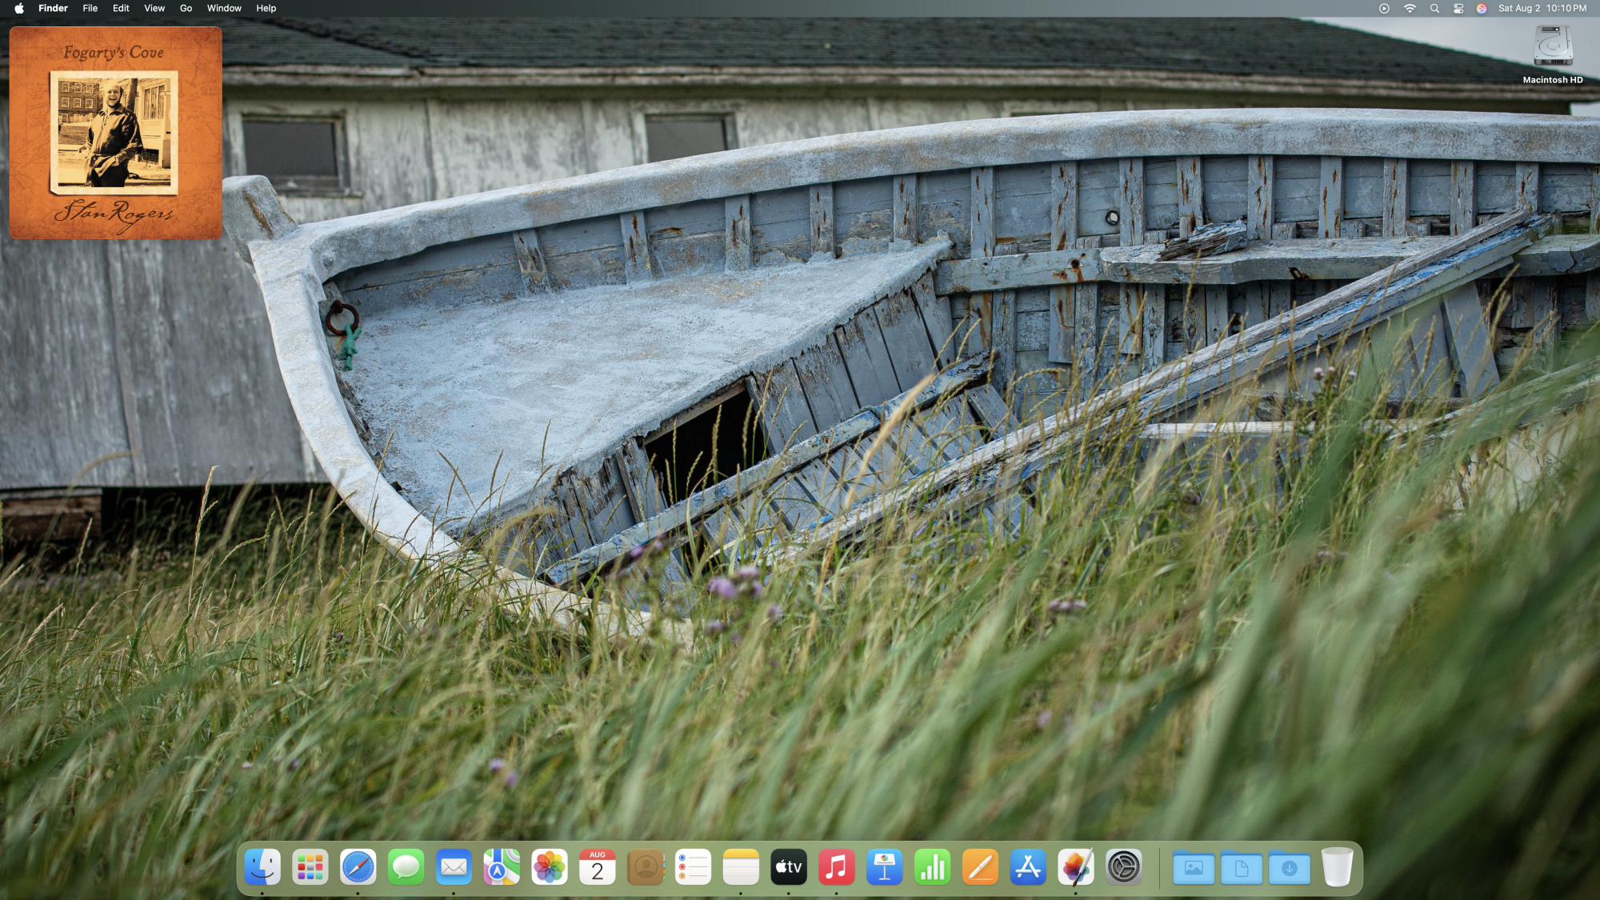The image size is (1600, 900).
Task: Open the App Store icon
Action: [x=1028, y=867]
